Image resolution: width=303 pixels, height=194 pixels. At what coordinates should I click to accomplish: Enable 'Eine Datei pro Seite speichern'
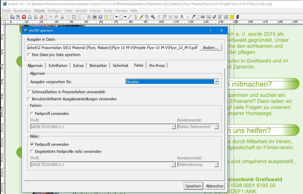(29, 55)
